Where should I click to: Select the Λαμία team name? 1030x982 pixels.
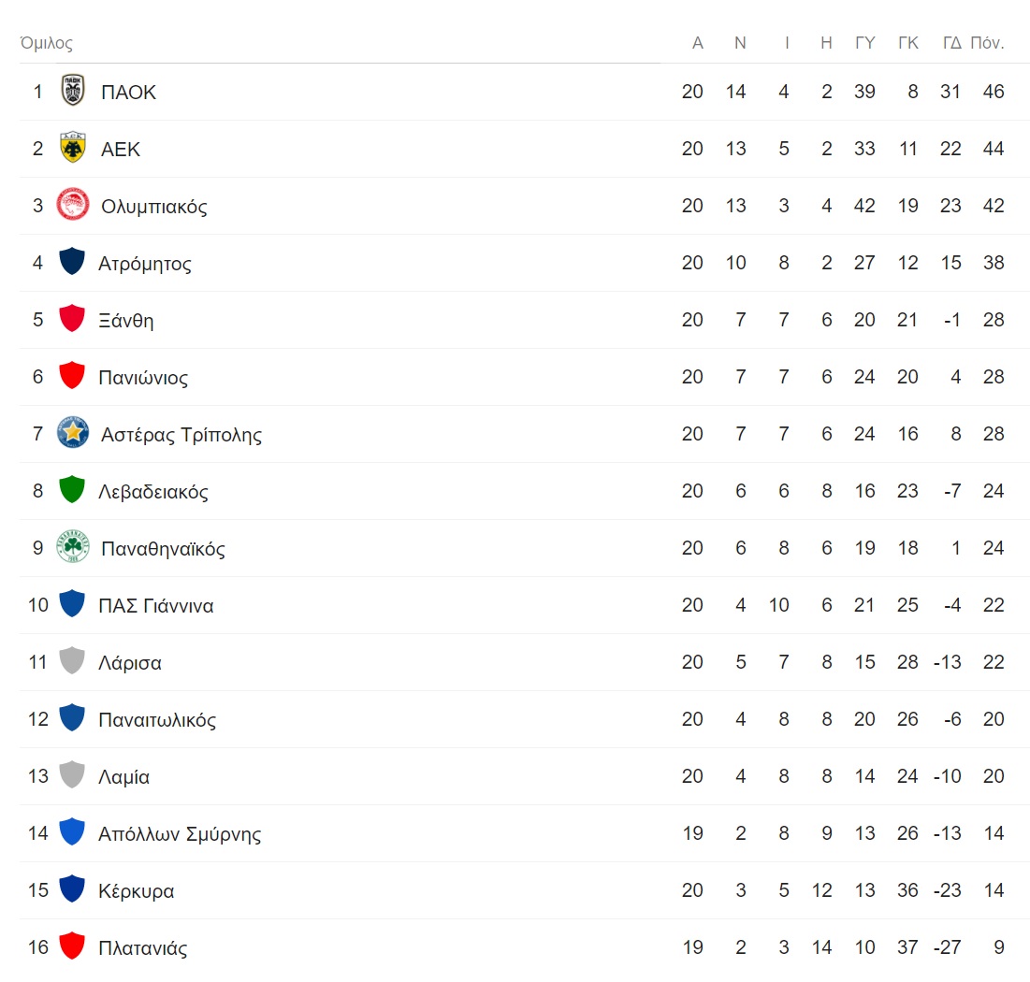coord(123,777)
